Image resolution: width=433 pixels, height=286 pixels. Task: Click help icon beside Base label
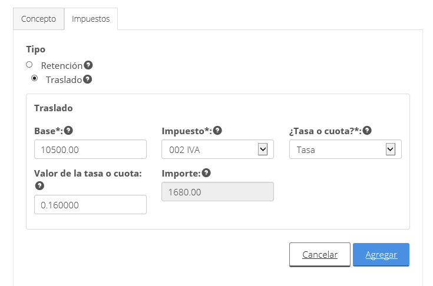pos(68,131)
